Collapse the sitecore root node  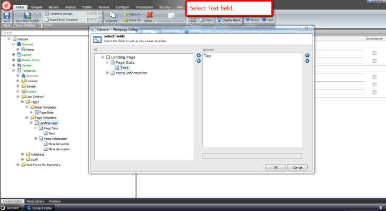[x=9, y=39]
